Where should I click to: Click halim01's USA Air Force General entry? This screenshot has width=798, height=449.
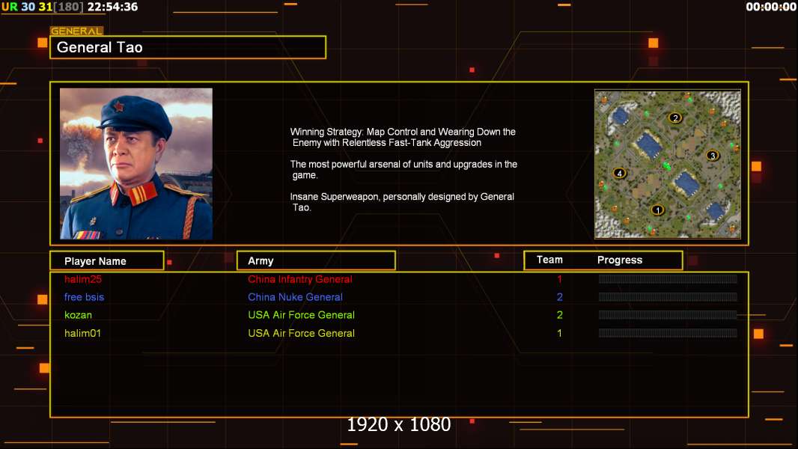[301, 333]
